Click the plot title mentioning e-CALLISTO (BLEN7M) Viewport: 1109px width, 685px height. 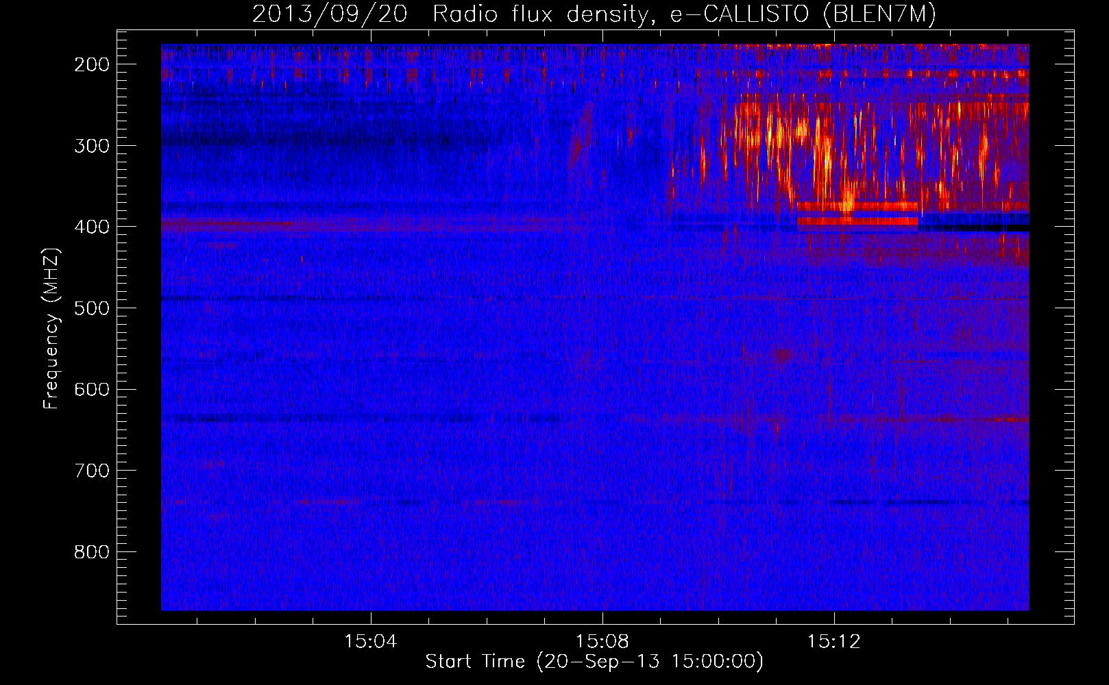(594, 14)
